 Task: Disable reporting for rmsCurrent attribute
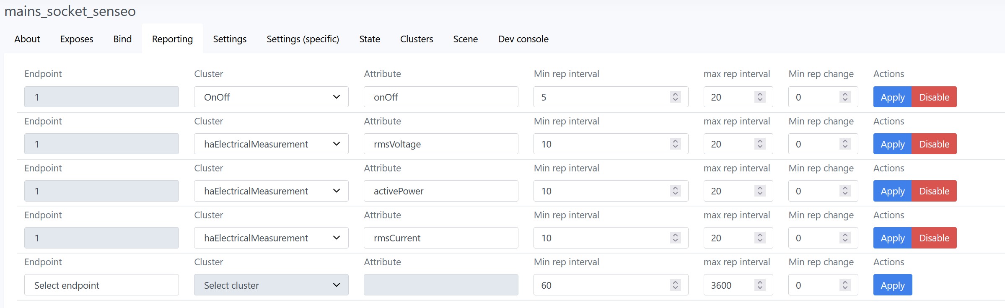[934, 238]
